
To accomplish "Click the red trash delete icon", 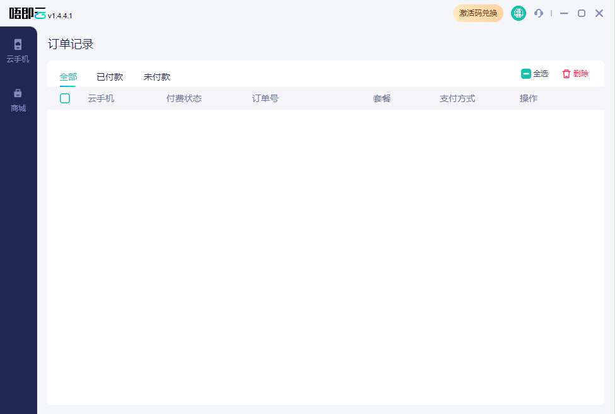I will pyautogui.click(x=566, y=74).
